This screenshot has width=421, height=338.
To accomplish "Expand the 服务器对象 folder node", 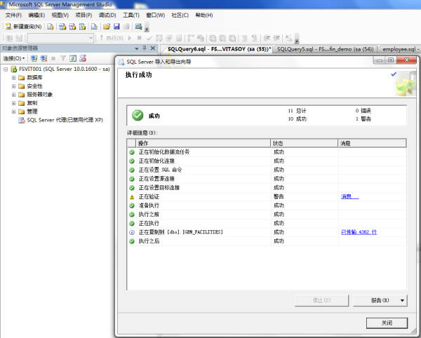I will pos(14,95).
